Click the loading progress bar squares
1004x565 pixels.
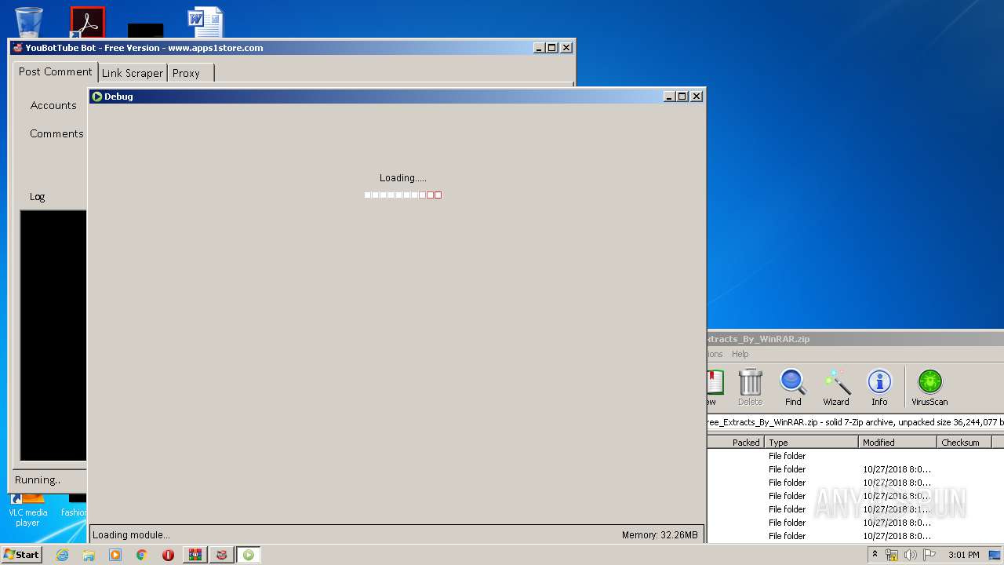403,195
